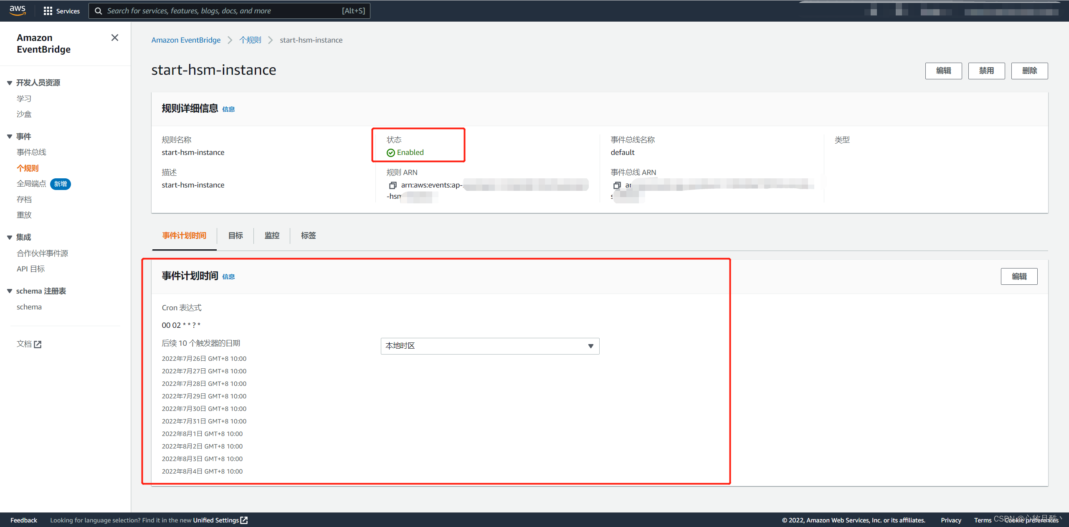Collapse the 事件 sidebar section

10,137
